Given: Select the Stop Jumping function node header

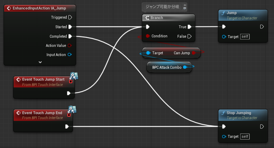Looking at the screenshot, I should pyautogui.click(x=243, y=115).
